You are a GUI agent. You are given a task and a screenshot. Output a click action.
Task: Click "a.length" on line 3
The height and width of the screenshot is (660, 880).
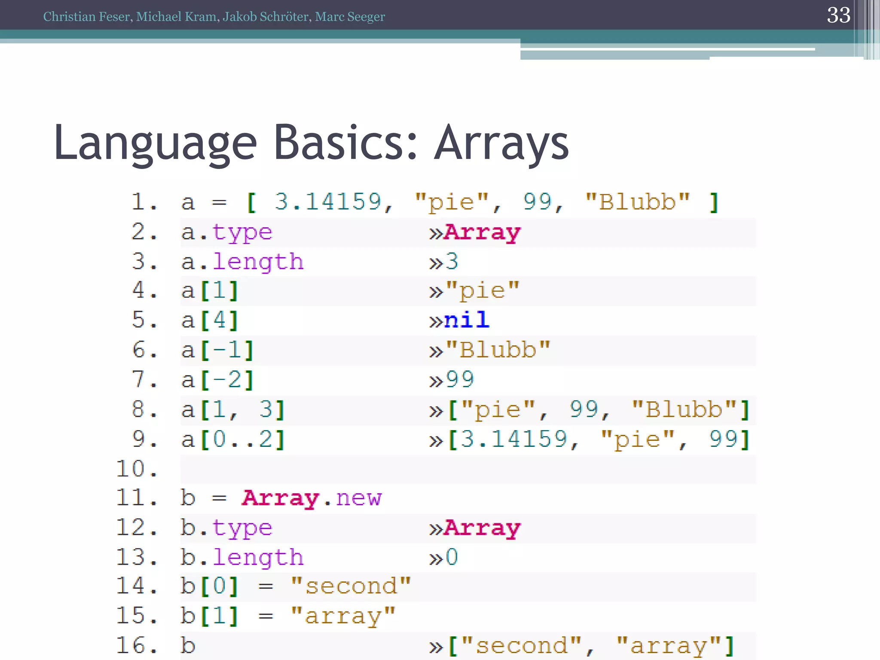(242, 262)
